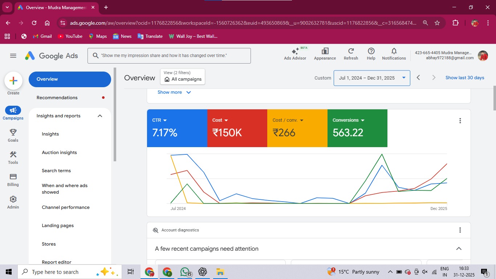Expand the Show more section
Viewport: 496px width, 279px height.
pos(174,92)
